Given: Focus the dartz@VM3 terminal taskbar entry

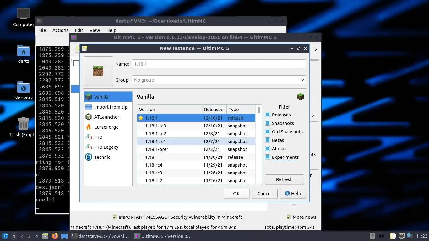Looking at the screenshot, I should click(x=100, y=236).
